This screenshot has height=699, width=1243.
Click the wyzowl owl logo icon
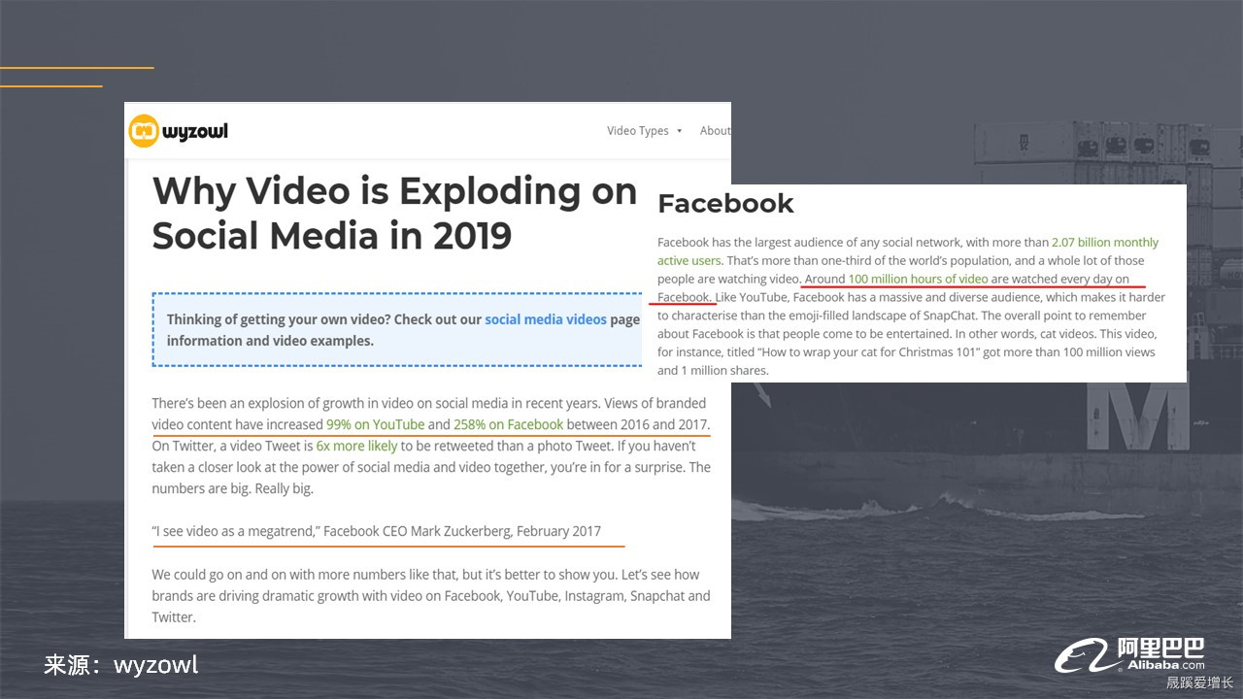click(x=144, y=130)
